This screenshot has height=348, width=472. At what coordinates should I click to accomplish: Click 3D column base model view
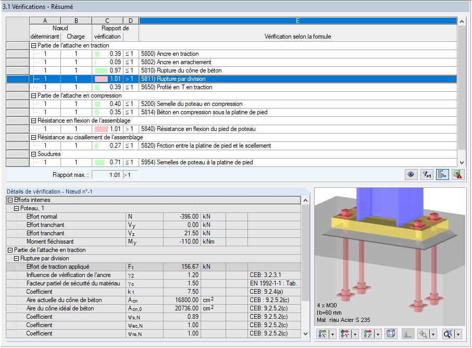[x=390, y=257]
